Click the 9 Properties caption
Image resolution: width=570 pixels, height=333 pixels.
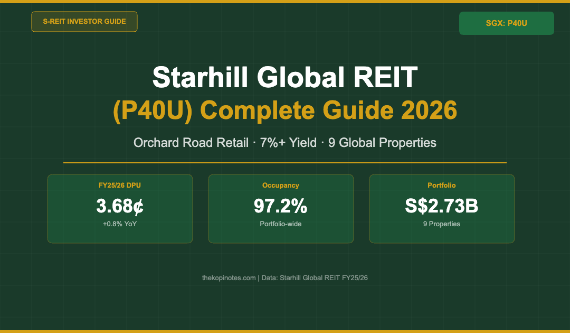coord(442,224)
